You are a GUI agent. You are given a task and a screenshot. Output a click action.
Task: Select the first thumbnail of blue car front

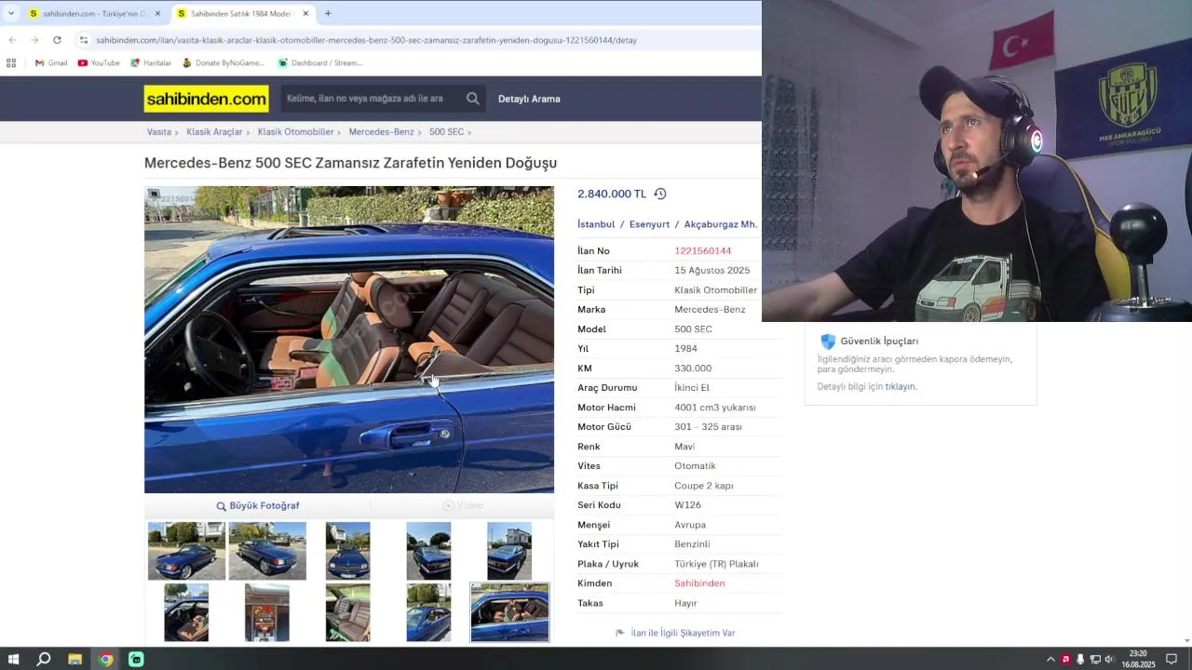tap(186, 551)
